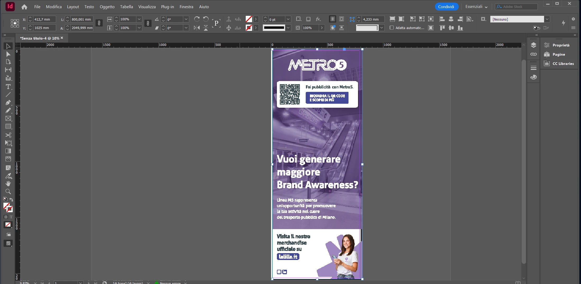Enable the Adatta automaticamente checkbox
581x284 pixels.
click(x=392, y=28)
